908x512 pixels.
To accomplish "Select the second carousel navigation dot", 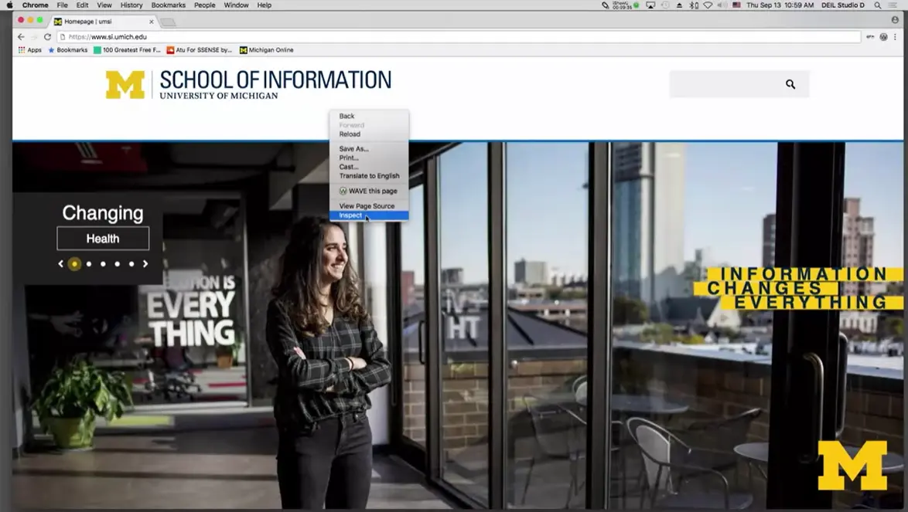I will [x=89, y=263].
